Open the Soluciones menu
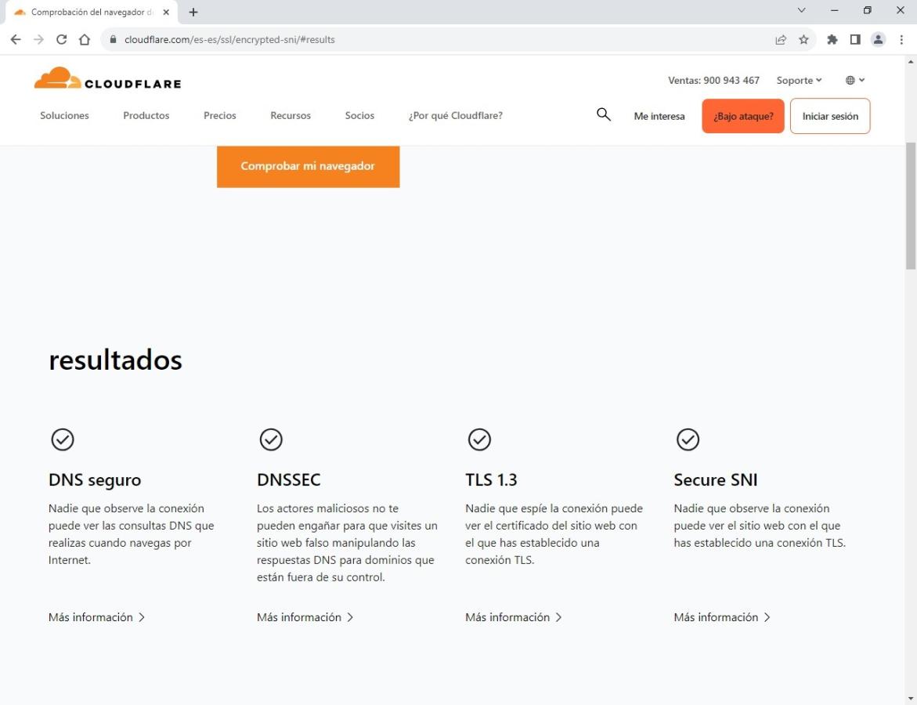Viewport: 917px width, 705px height. tap(64, 115)
